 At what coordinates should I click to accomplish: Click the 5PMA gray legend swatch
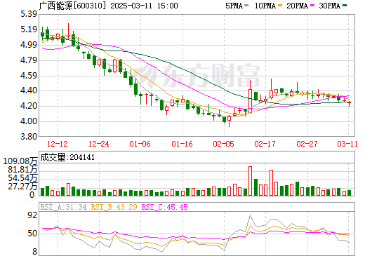point(246,6)
